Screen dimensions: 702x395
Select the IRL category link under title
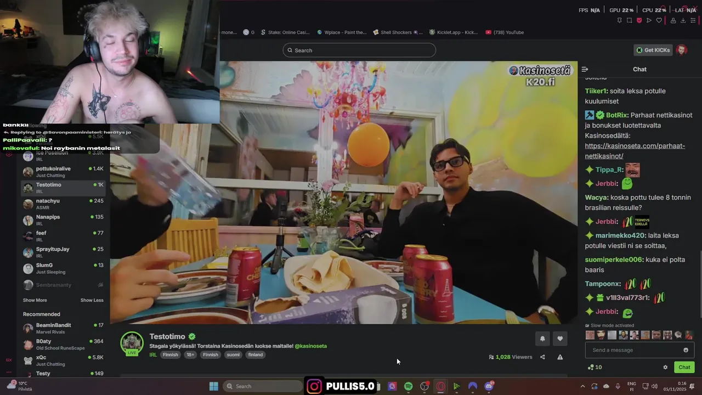(x=153, y=355)
